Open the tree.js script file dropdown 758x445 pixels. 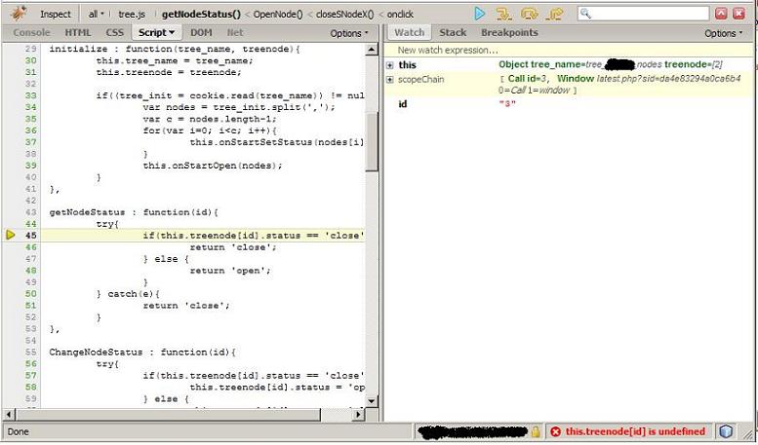134,15
